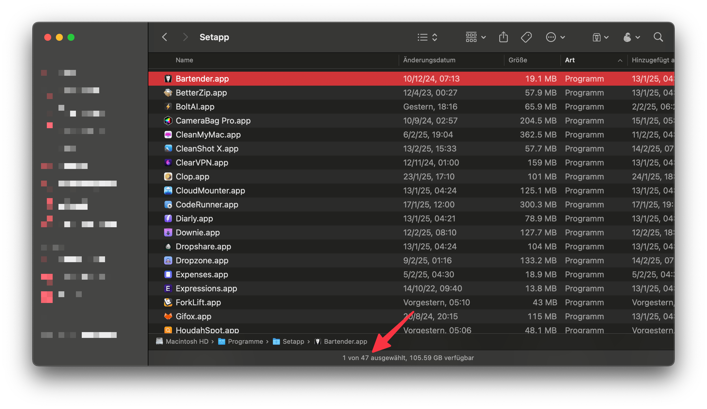Click the '362.5 MB' size cell
Image resolution: width=707 pixels, height=409 pixels.
click(x=538, y=135)
